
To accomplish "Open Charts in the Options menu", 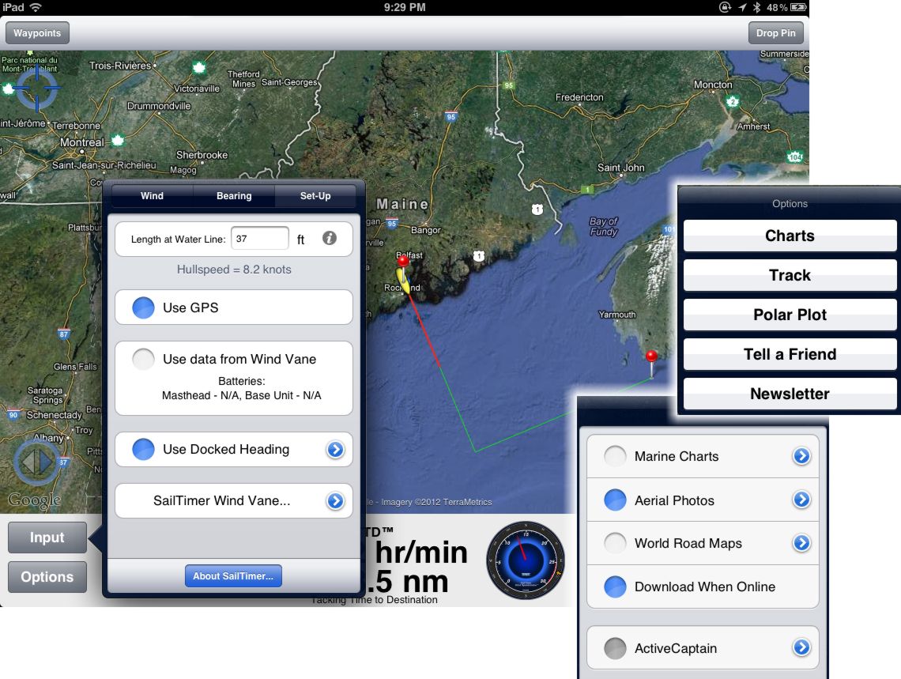I will pyautogui.click(x=790, y=236).
